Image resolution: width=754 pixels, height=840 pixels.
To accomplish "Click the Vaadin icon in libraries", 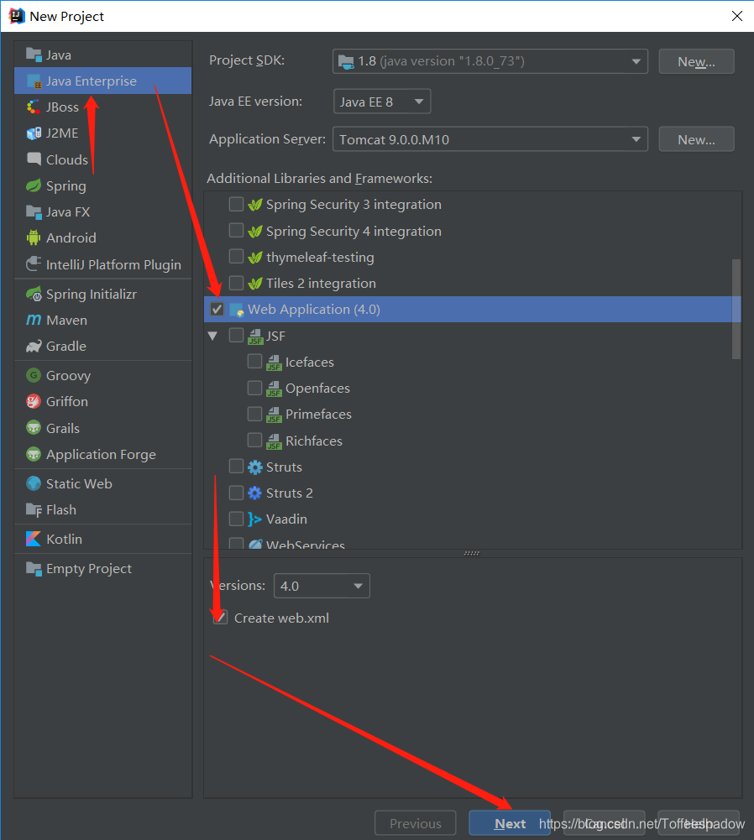I will pos(255,519).
